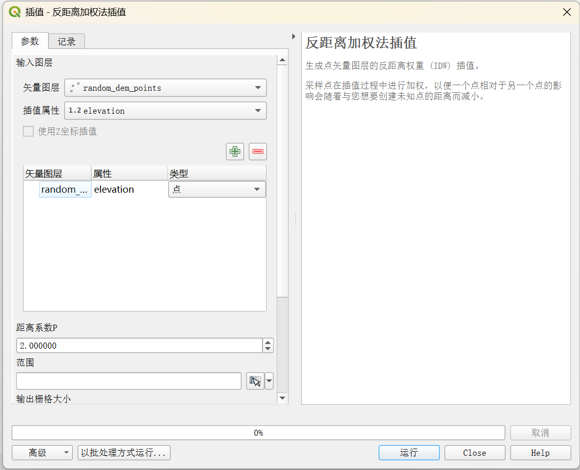Viewport: 580px width, 470px height.
Task: Click the 范围 extent input field
Action: pos(128,381)
